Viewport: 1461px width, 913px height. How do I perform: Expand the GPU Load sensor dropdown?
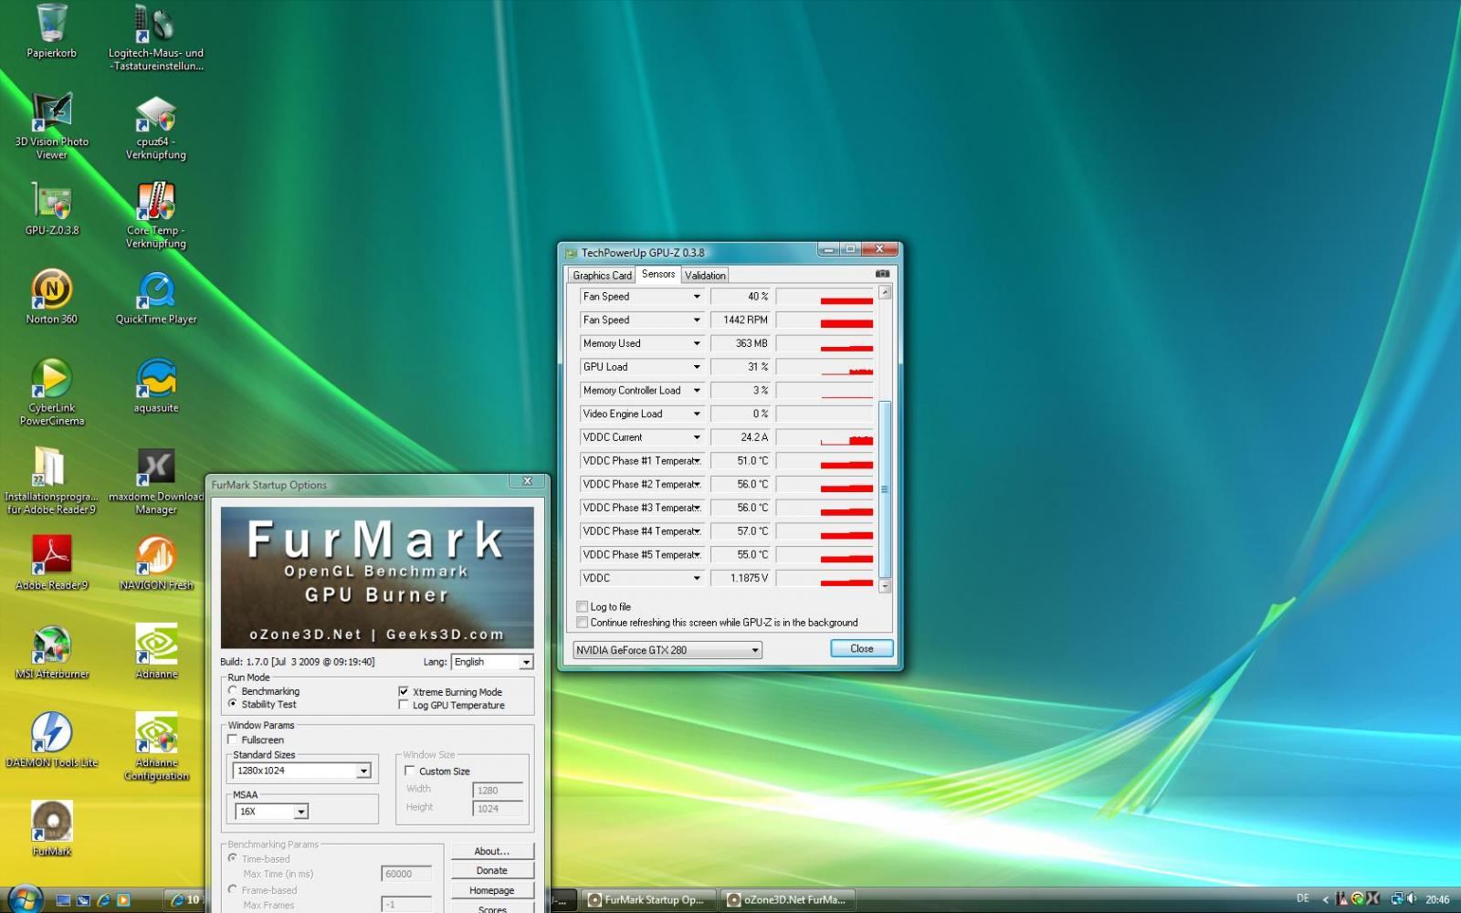697,367
